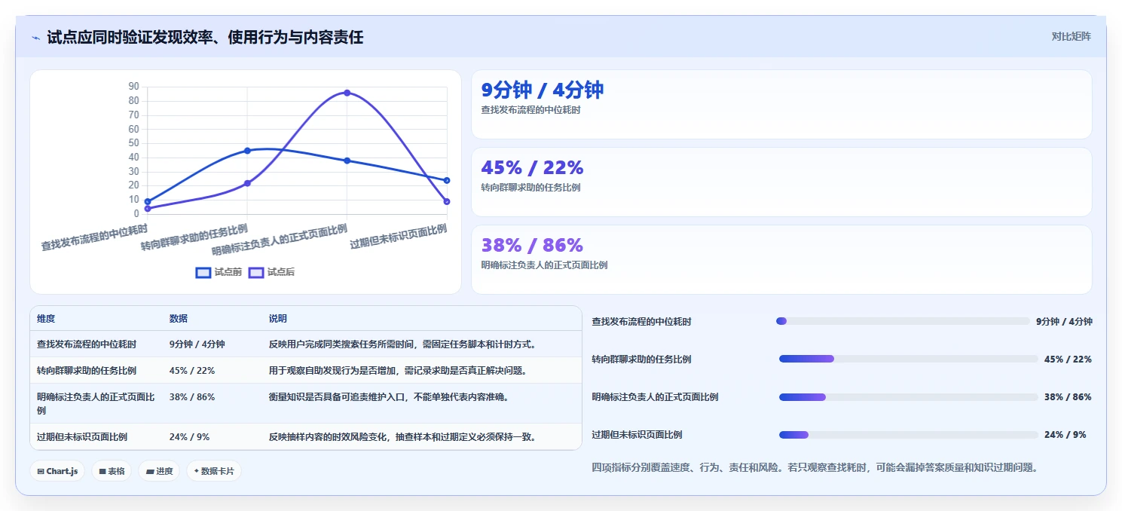Click description starting 用于观察自助发现行为
Viewport: 1122px width, 511px height.
point(398,371)
